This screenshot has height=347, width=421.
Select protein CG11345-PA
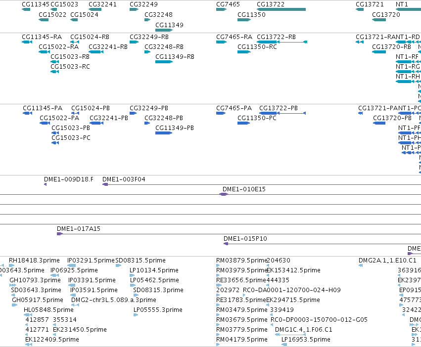click(x=43, y=108)
